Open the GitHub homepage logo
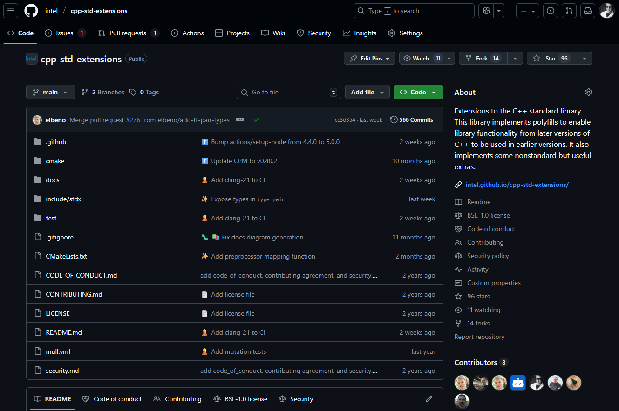 (31, 11)
